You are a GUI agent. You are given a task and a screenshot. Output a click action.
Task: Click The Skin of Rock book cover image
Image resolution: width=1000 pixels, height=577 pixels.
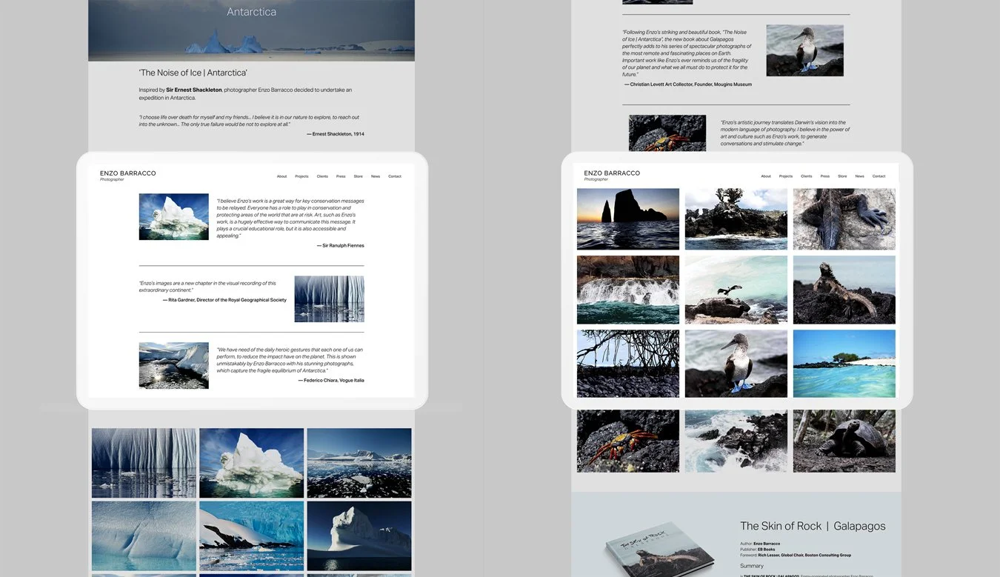click(x=659, y=550)
